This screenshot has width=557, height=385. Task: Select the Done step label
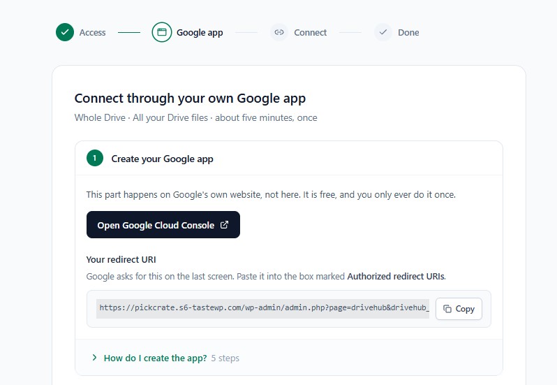(408, 33)
